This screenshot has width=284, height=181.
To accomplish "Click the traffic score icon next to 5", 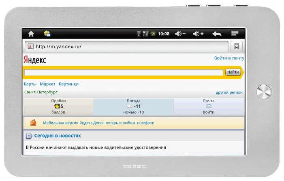I will click(57, 106).
